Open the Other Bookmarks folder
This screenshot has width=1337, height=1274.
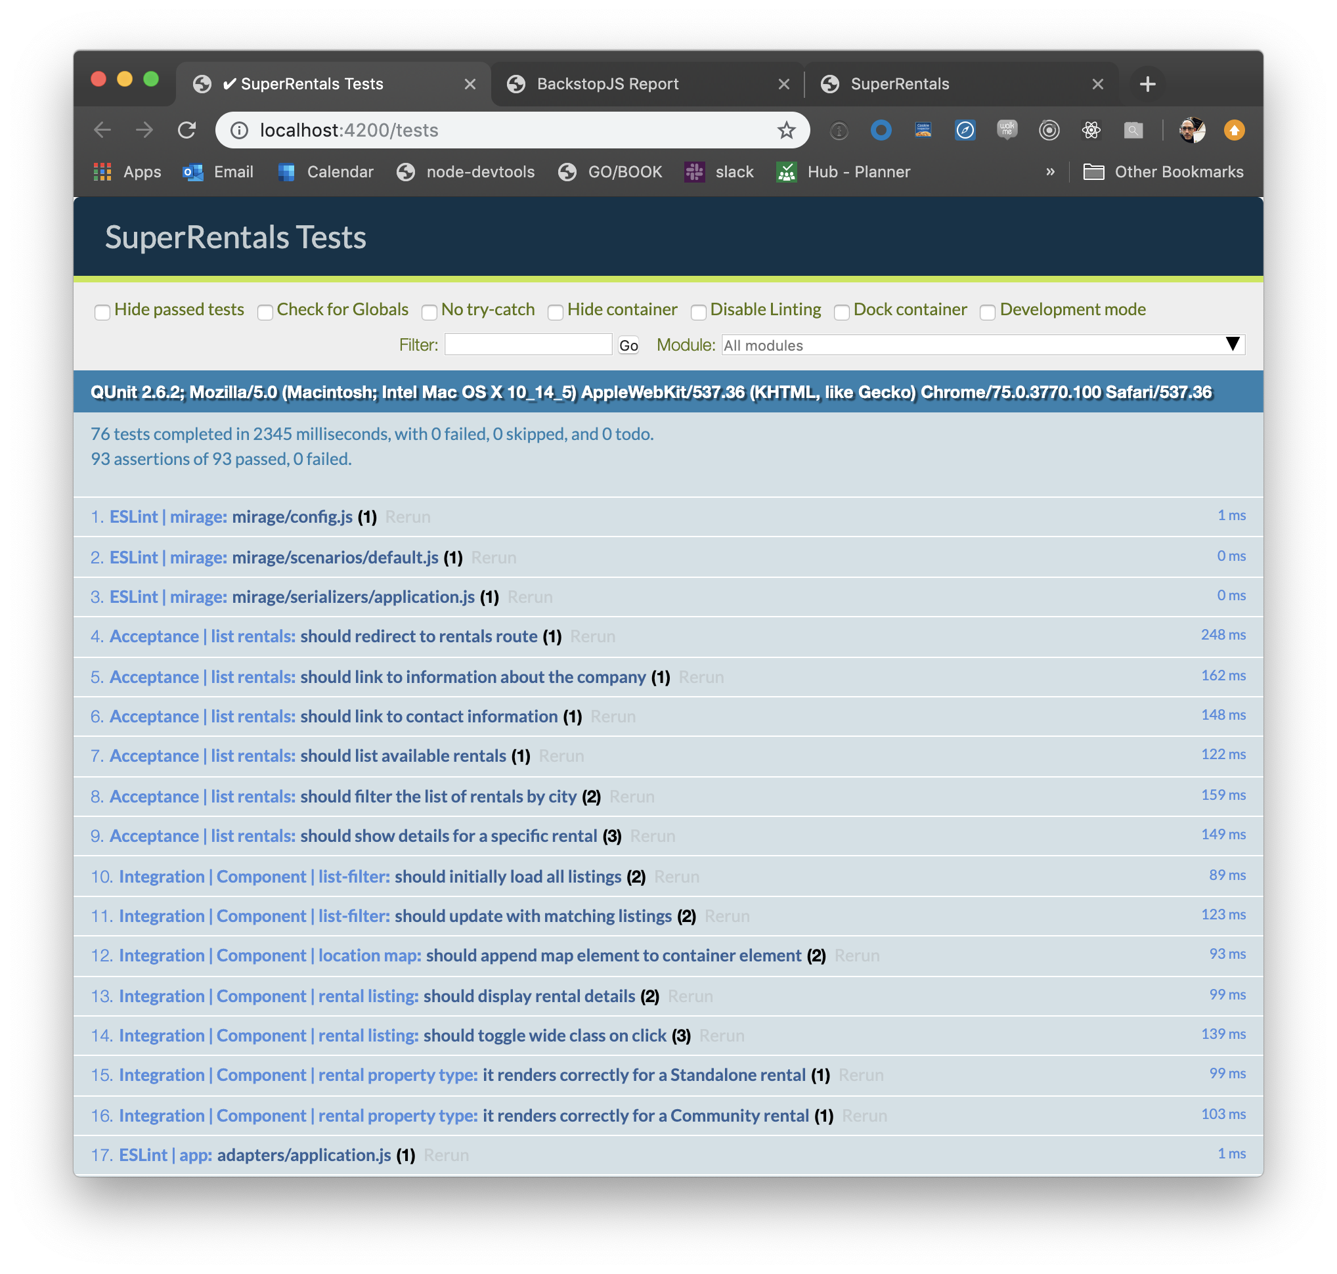point(1163,172)
